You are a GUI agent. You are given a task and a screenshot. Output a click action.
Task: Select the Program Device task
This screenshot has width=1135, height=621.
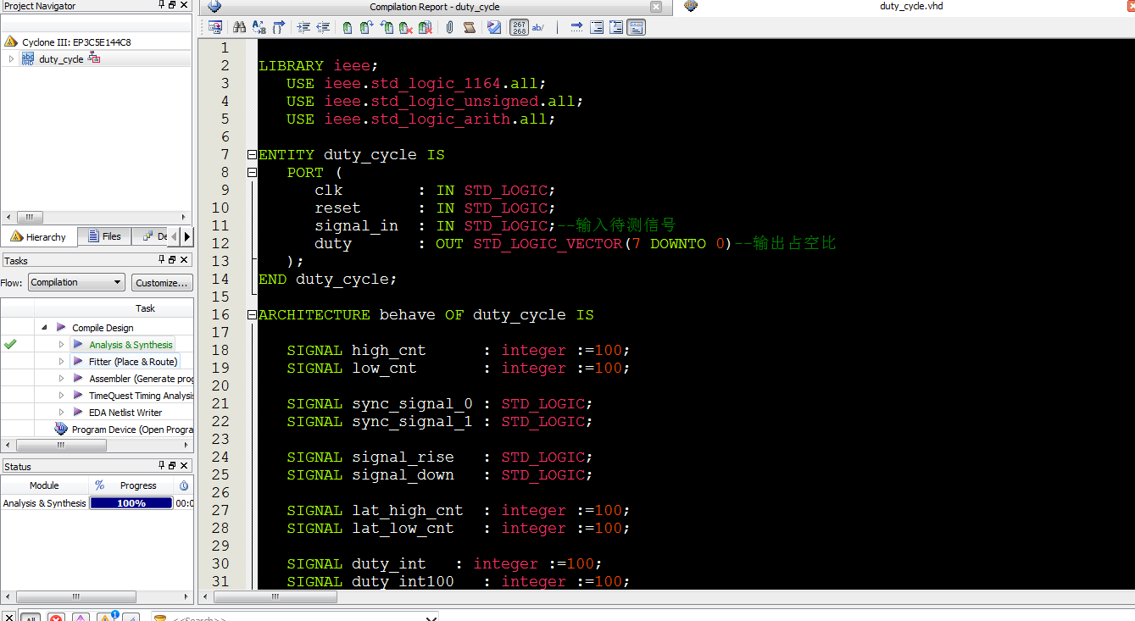pos(132,430)
